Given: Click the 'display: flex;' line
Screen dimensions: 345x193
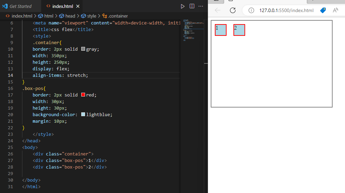Looking at the screenshot, I should click(x=51, y=69).
